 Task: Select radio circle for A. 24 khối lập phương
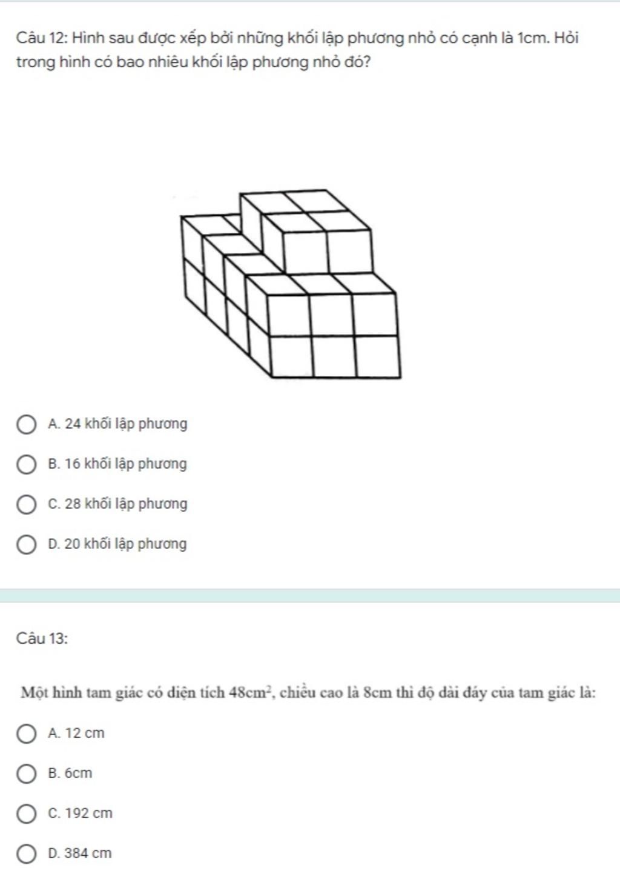point(25,425)
